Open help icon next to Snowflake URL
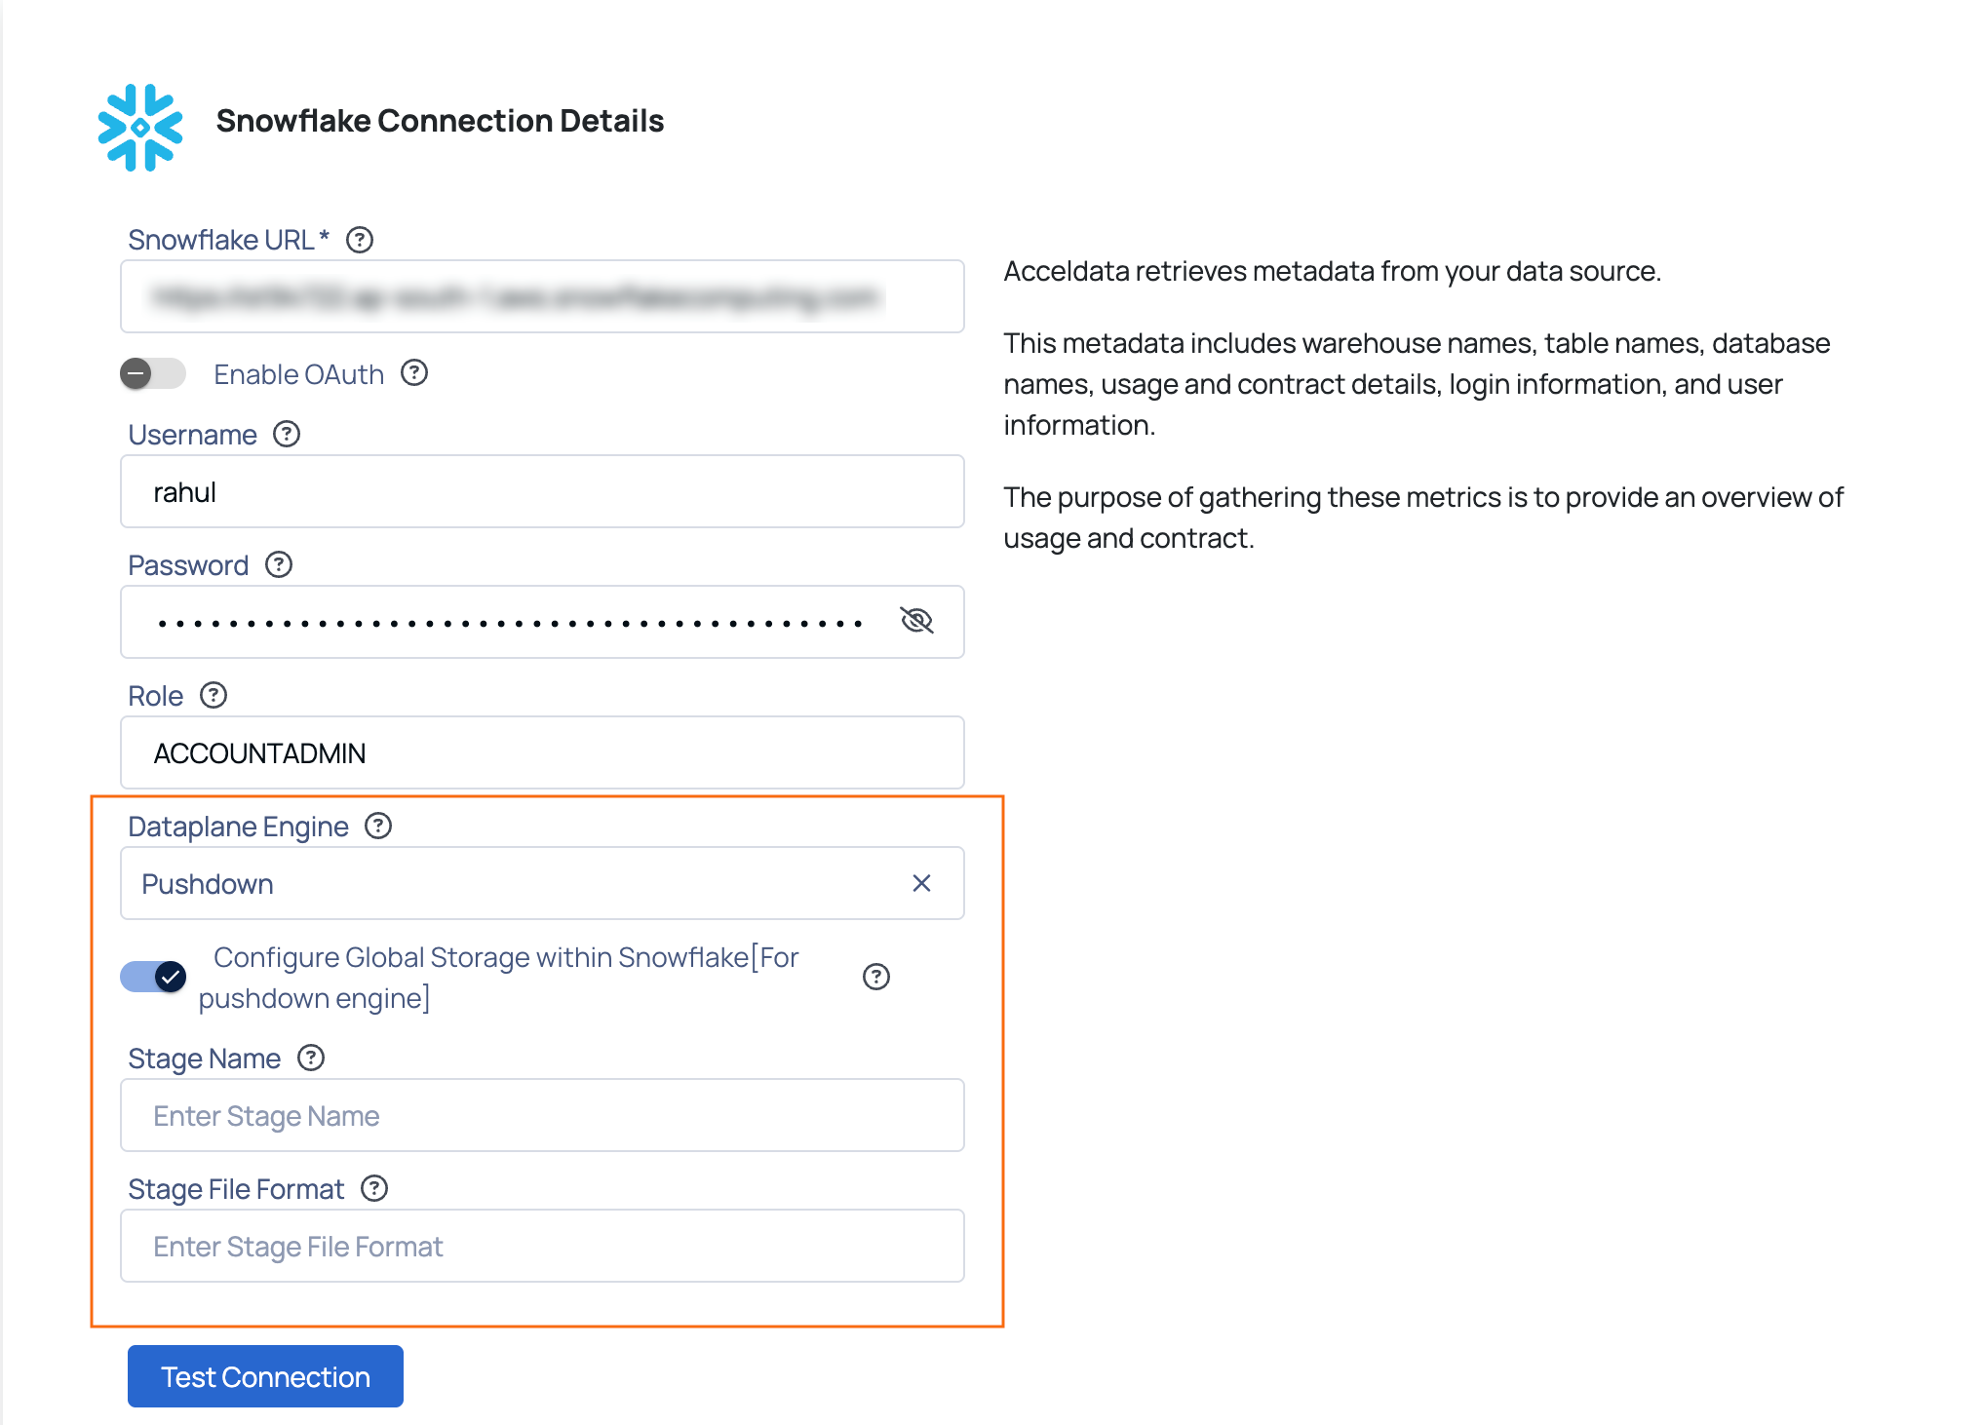Image resolution: width=1981 pixels, height=1425 pixels. point(360,240)
